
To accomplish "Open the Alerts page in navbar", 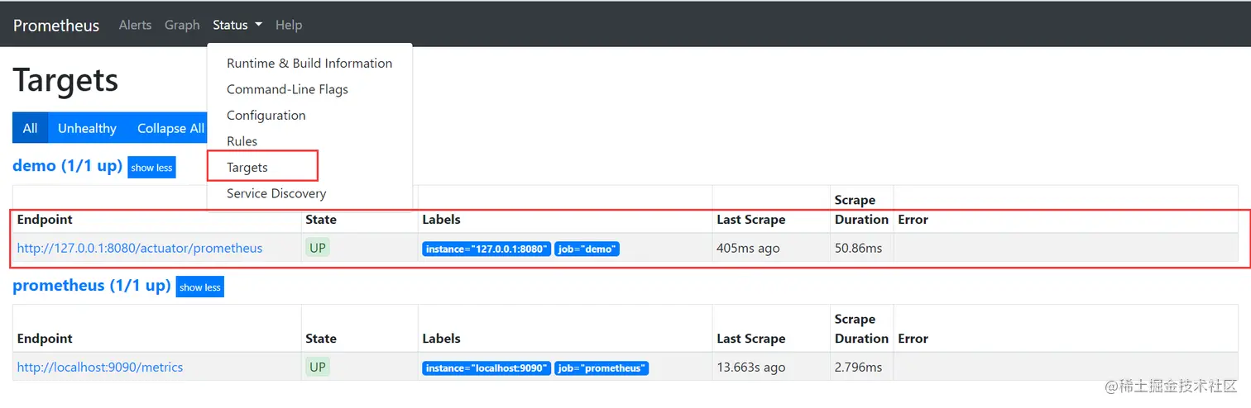I will coord(135,25).
